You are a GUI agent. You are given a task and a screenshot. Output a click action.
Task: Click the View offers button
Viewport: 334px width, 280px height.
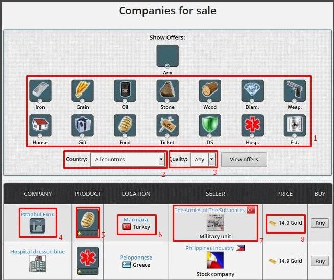coord(244,159)
